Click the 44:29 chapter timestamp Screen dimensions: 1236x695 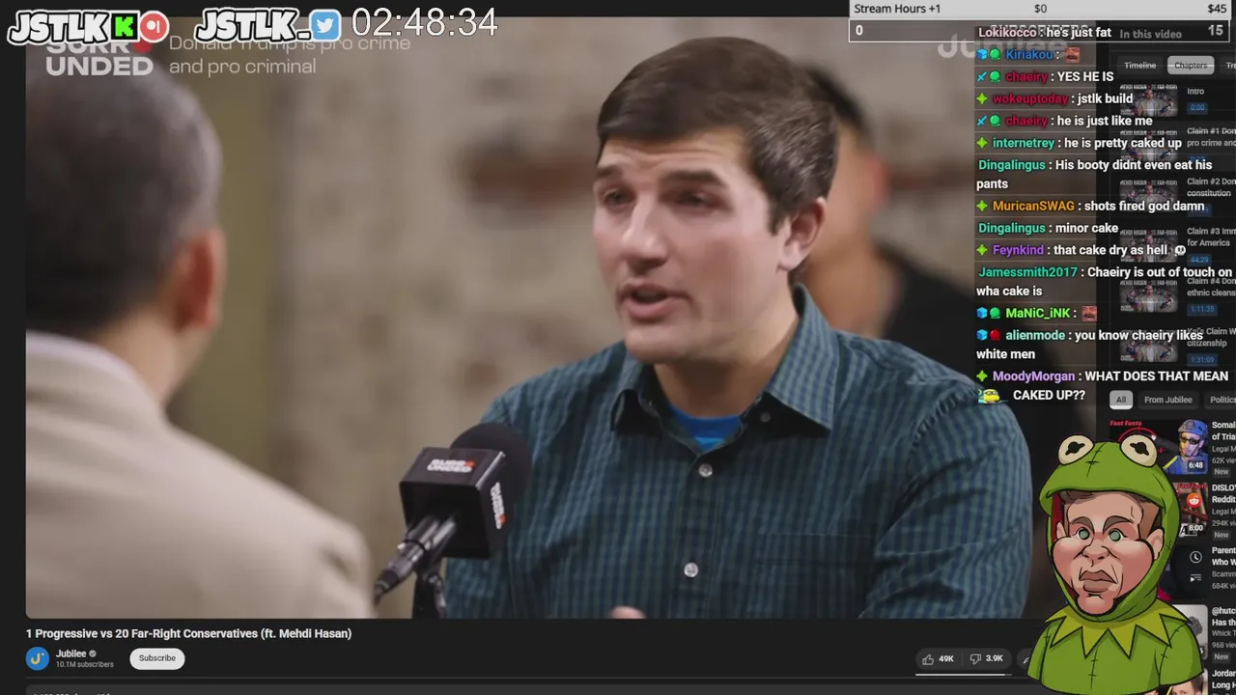tap(1197, 259)
